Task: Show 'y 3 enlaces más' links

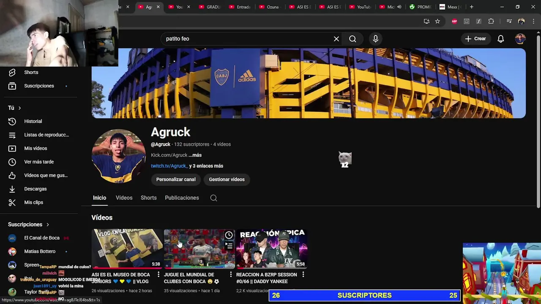Action: coord(206,166)
